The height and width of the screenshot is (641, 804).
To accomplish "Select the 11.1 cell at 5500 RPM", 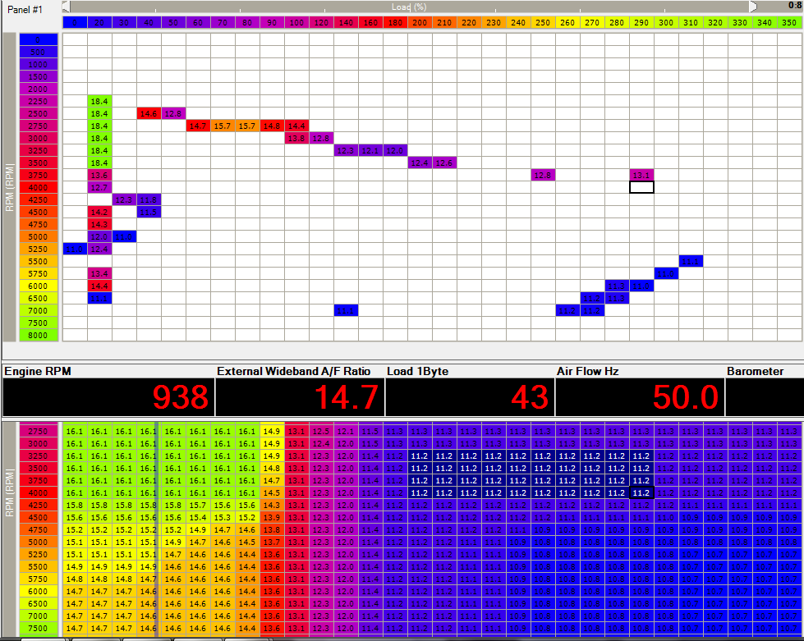I will 691,261.
